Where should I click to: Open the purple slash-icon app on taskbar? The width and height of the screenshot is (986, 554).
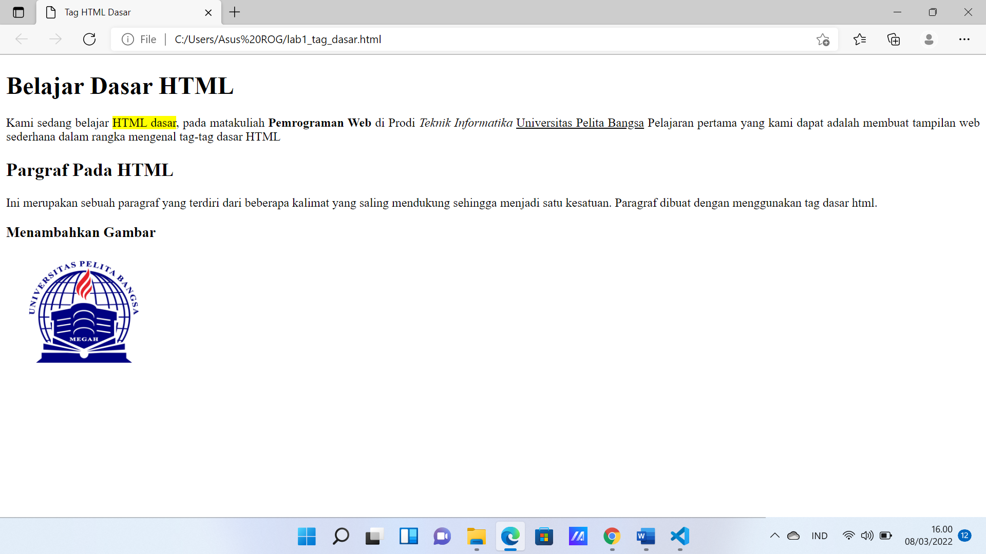[x=578, y=537]
